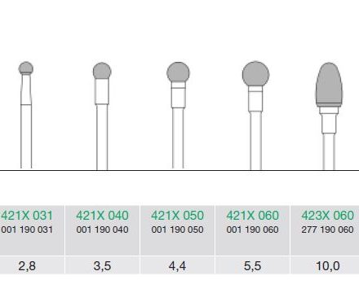Viewport: 359px width, 293px height.
Task: Click ISO number 001 190 050
Action: click(x=177, y=230)
